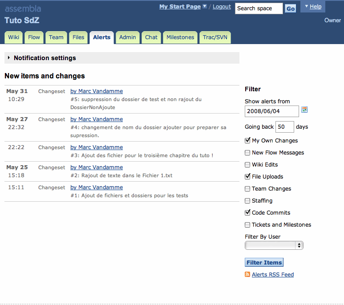The width and height of the screenshot is (344, 305).
Task: Click the orange RSS feed icon
Action: pos(247,275)
